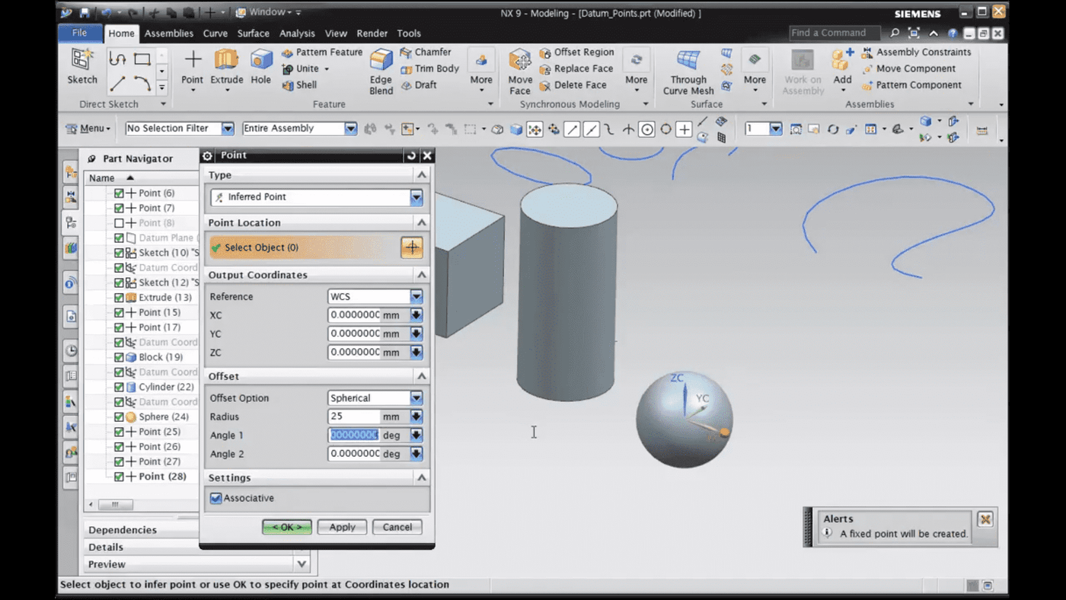The width and height of the screenshot is (1066, 600).
Task: Open Through Curve Mesh tool
Action: 688,72
